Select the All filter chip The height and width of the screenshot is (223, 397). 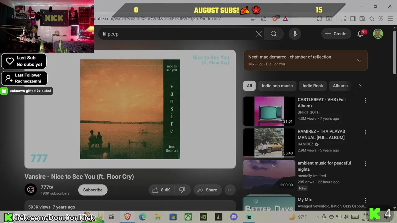point(249,86)
